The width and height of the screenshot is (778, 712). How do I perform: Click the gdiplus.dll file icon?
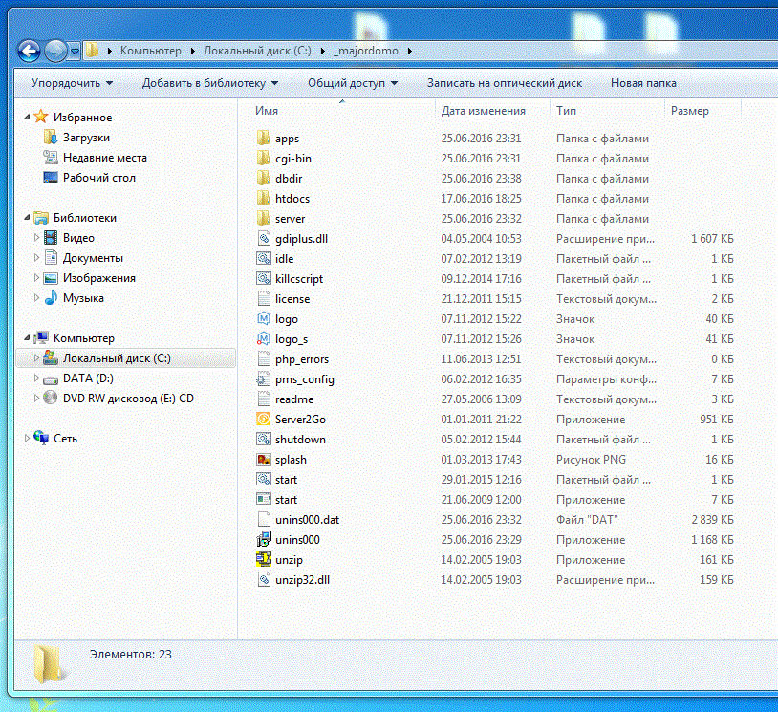coord(265,239)
